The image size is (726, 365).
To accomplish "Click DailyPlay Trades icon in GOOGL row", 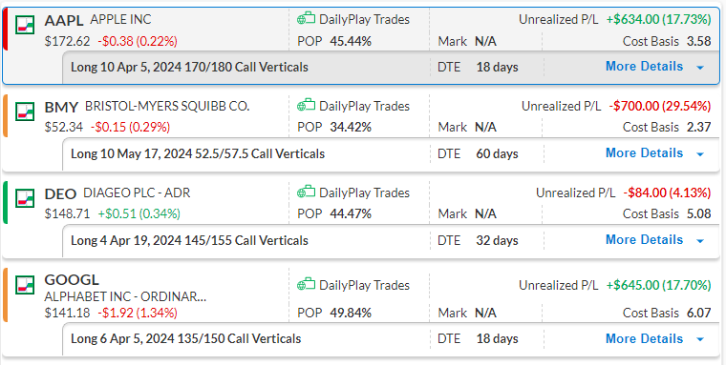I will pos(306,285).
